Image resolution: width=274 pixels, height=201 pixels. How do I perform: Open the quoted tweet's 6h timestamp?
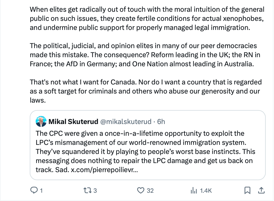click(161, 122)
